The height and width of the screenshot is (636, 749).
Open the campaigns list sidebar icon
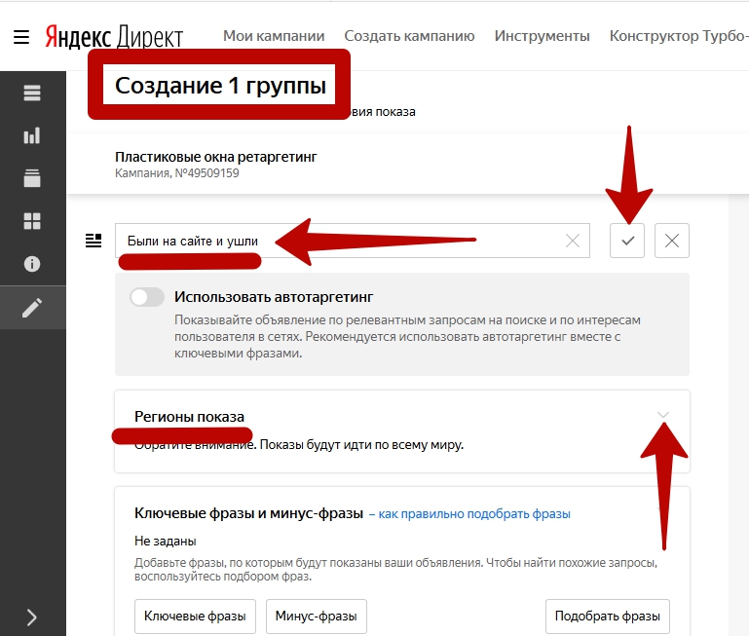tap(32, 93)
